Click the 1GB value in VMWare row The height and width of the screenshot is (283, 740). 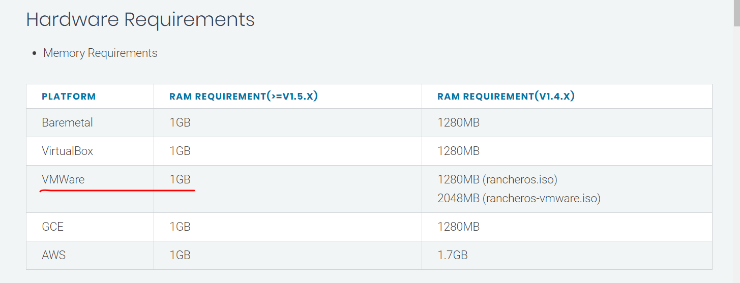tap(180, 179)
